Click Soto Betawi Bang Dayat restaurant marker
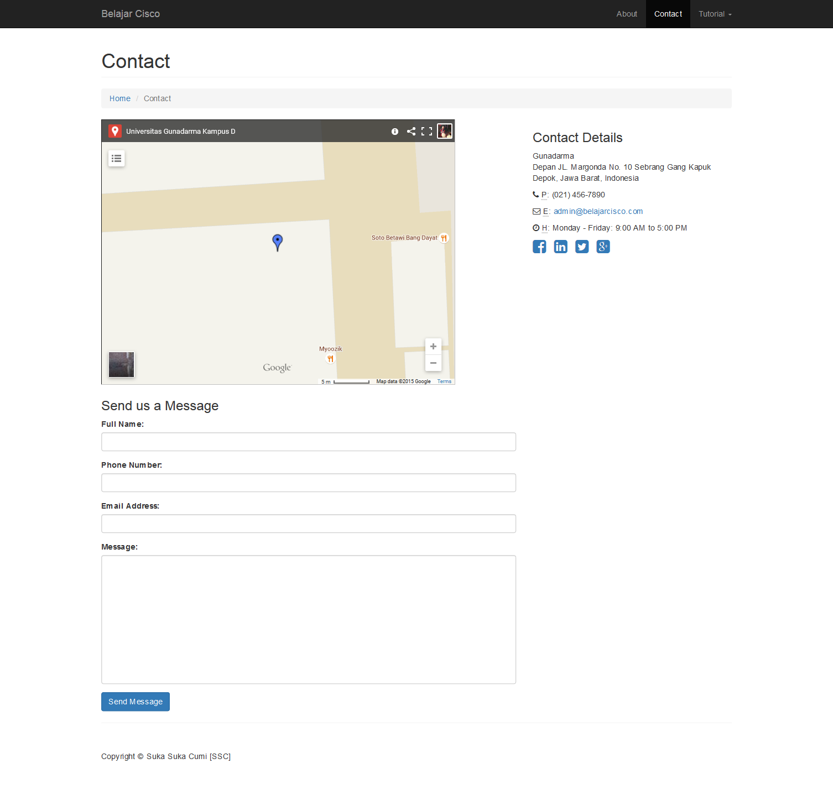This screenshot has width=833, height=795. (444, 238)
